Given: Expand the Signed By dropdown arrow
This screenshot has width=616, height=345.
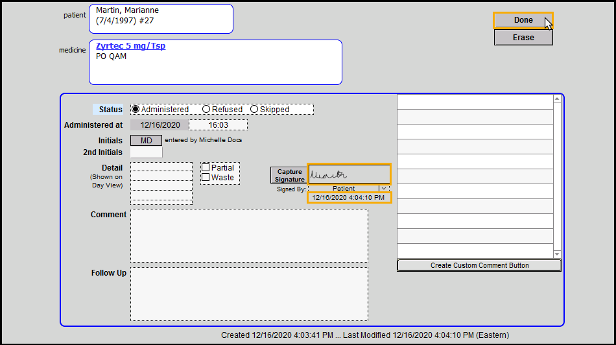Looking at the screenshot, I should pyautogui.click(x=383, y=189).
